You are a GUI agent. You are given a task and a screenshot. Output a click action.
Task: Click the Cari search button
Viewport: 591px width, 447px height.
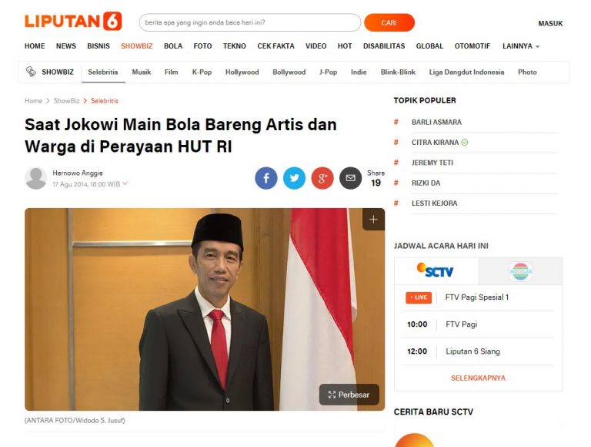pos(389,22)
